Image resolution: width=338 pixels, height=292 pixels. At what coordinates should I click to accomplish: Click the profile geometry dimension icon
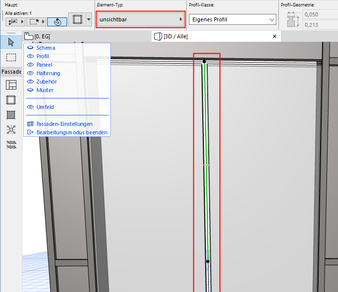(x=293, y=19)
